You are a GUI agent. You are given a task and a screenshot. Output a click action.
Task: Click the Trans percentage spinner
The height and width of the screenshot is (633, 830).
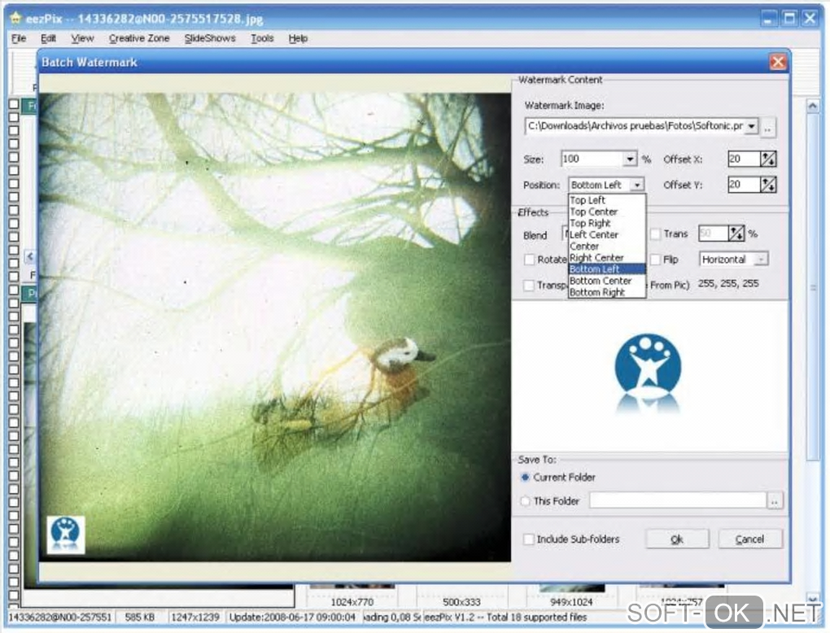coord(736,234)
